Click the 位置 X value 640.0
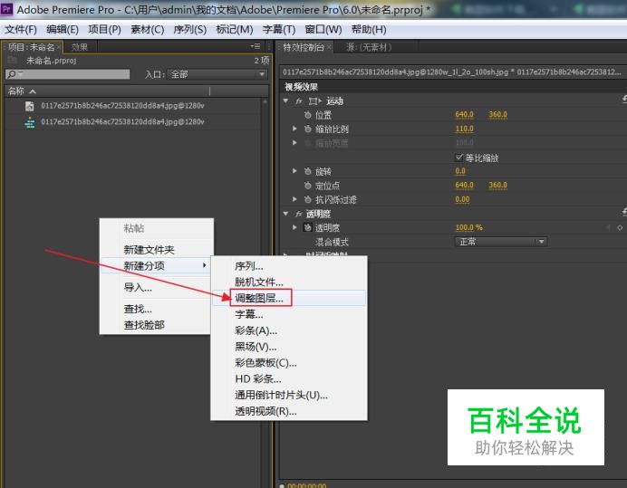The width and height of the screenshot is (627, 488). pos(464,115)
